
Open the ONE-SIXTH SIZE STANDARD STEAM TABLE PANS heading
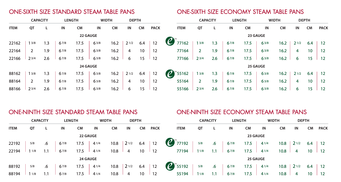click(x=72, y=12)
